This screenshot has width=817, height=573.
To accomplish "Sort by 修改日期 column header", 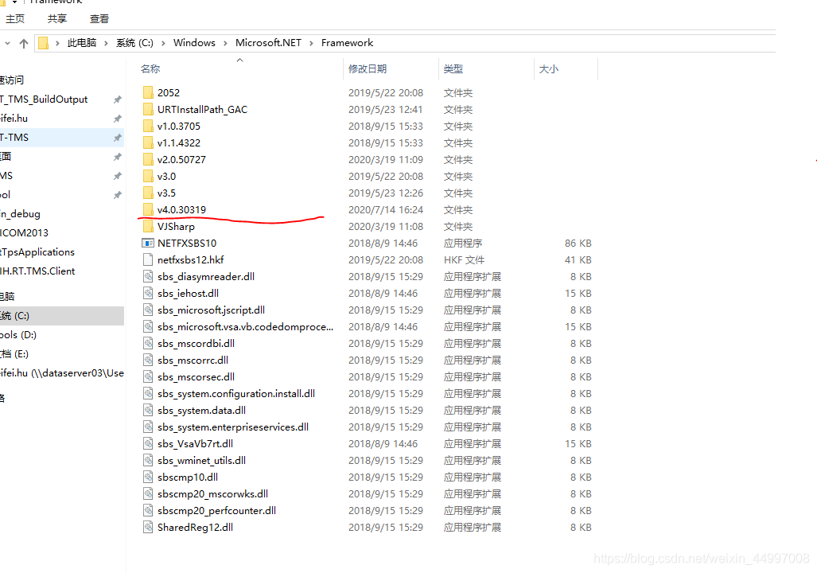I will point(368,68).
